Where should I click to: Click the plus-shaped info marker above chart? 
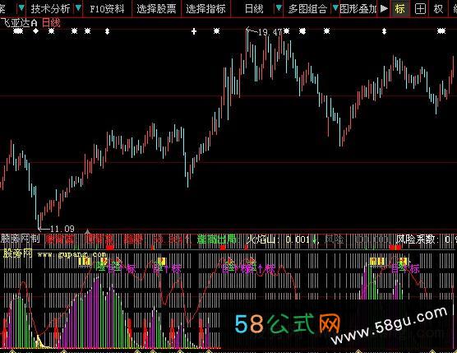[194, 31]
